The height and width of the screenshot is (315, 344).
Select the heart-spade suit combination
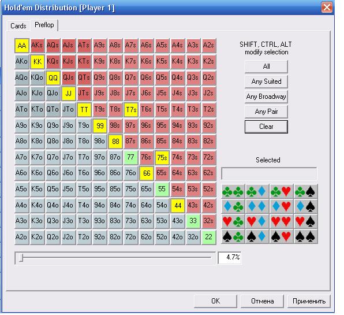click(x=305, y=221)
